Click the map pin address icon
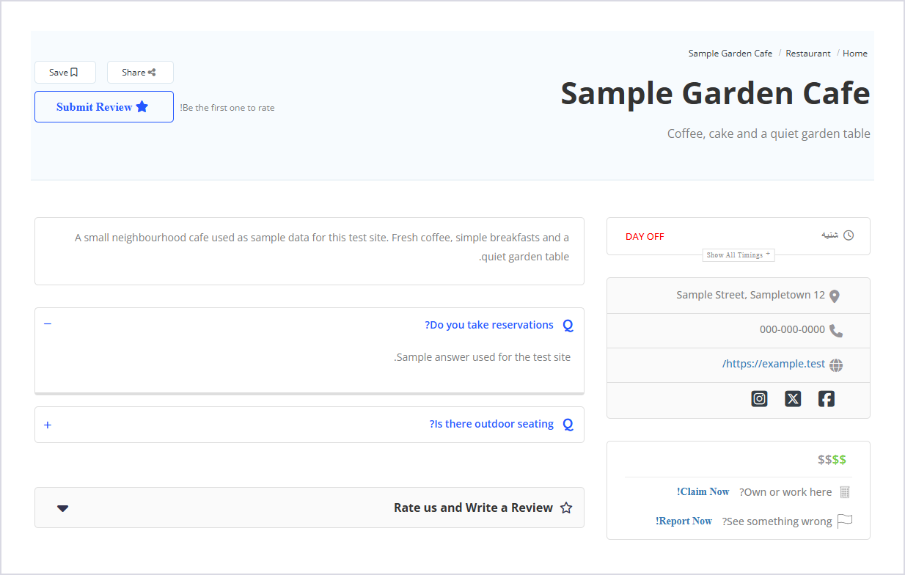The image size is (905, 575). click(834, 296)
